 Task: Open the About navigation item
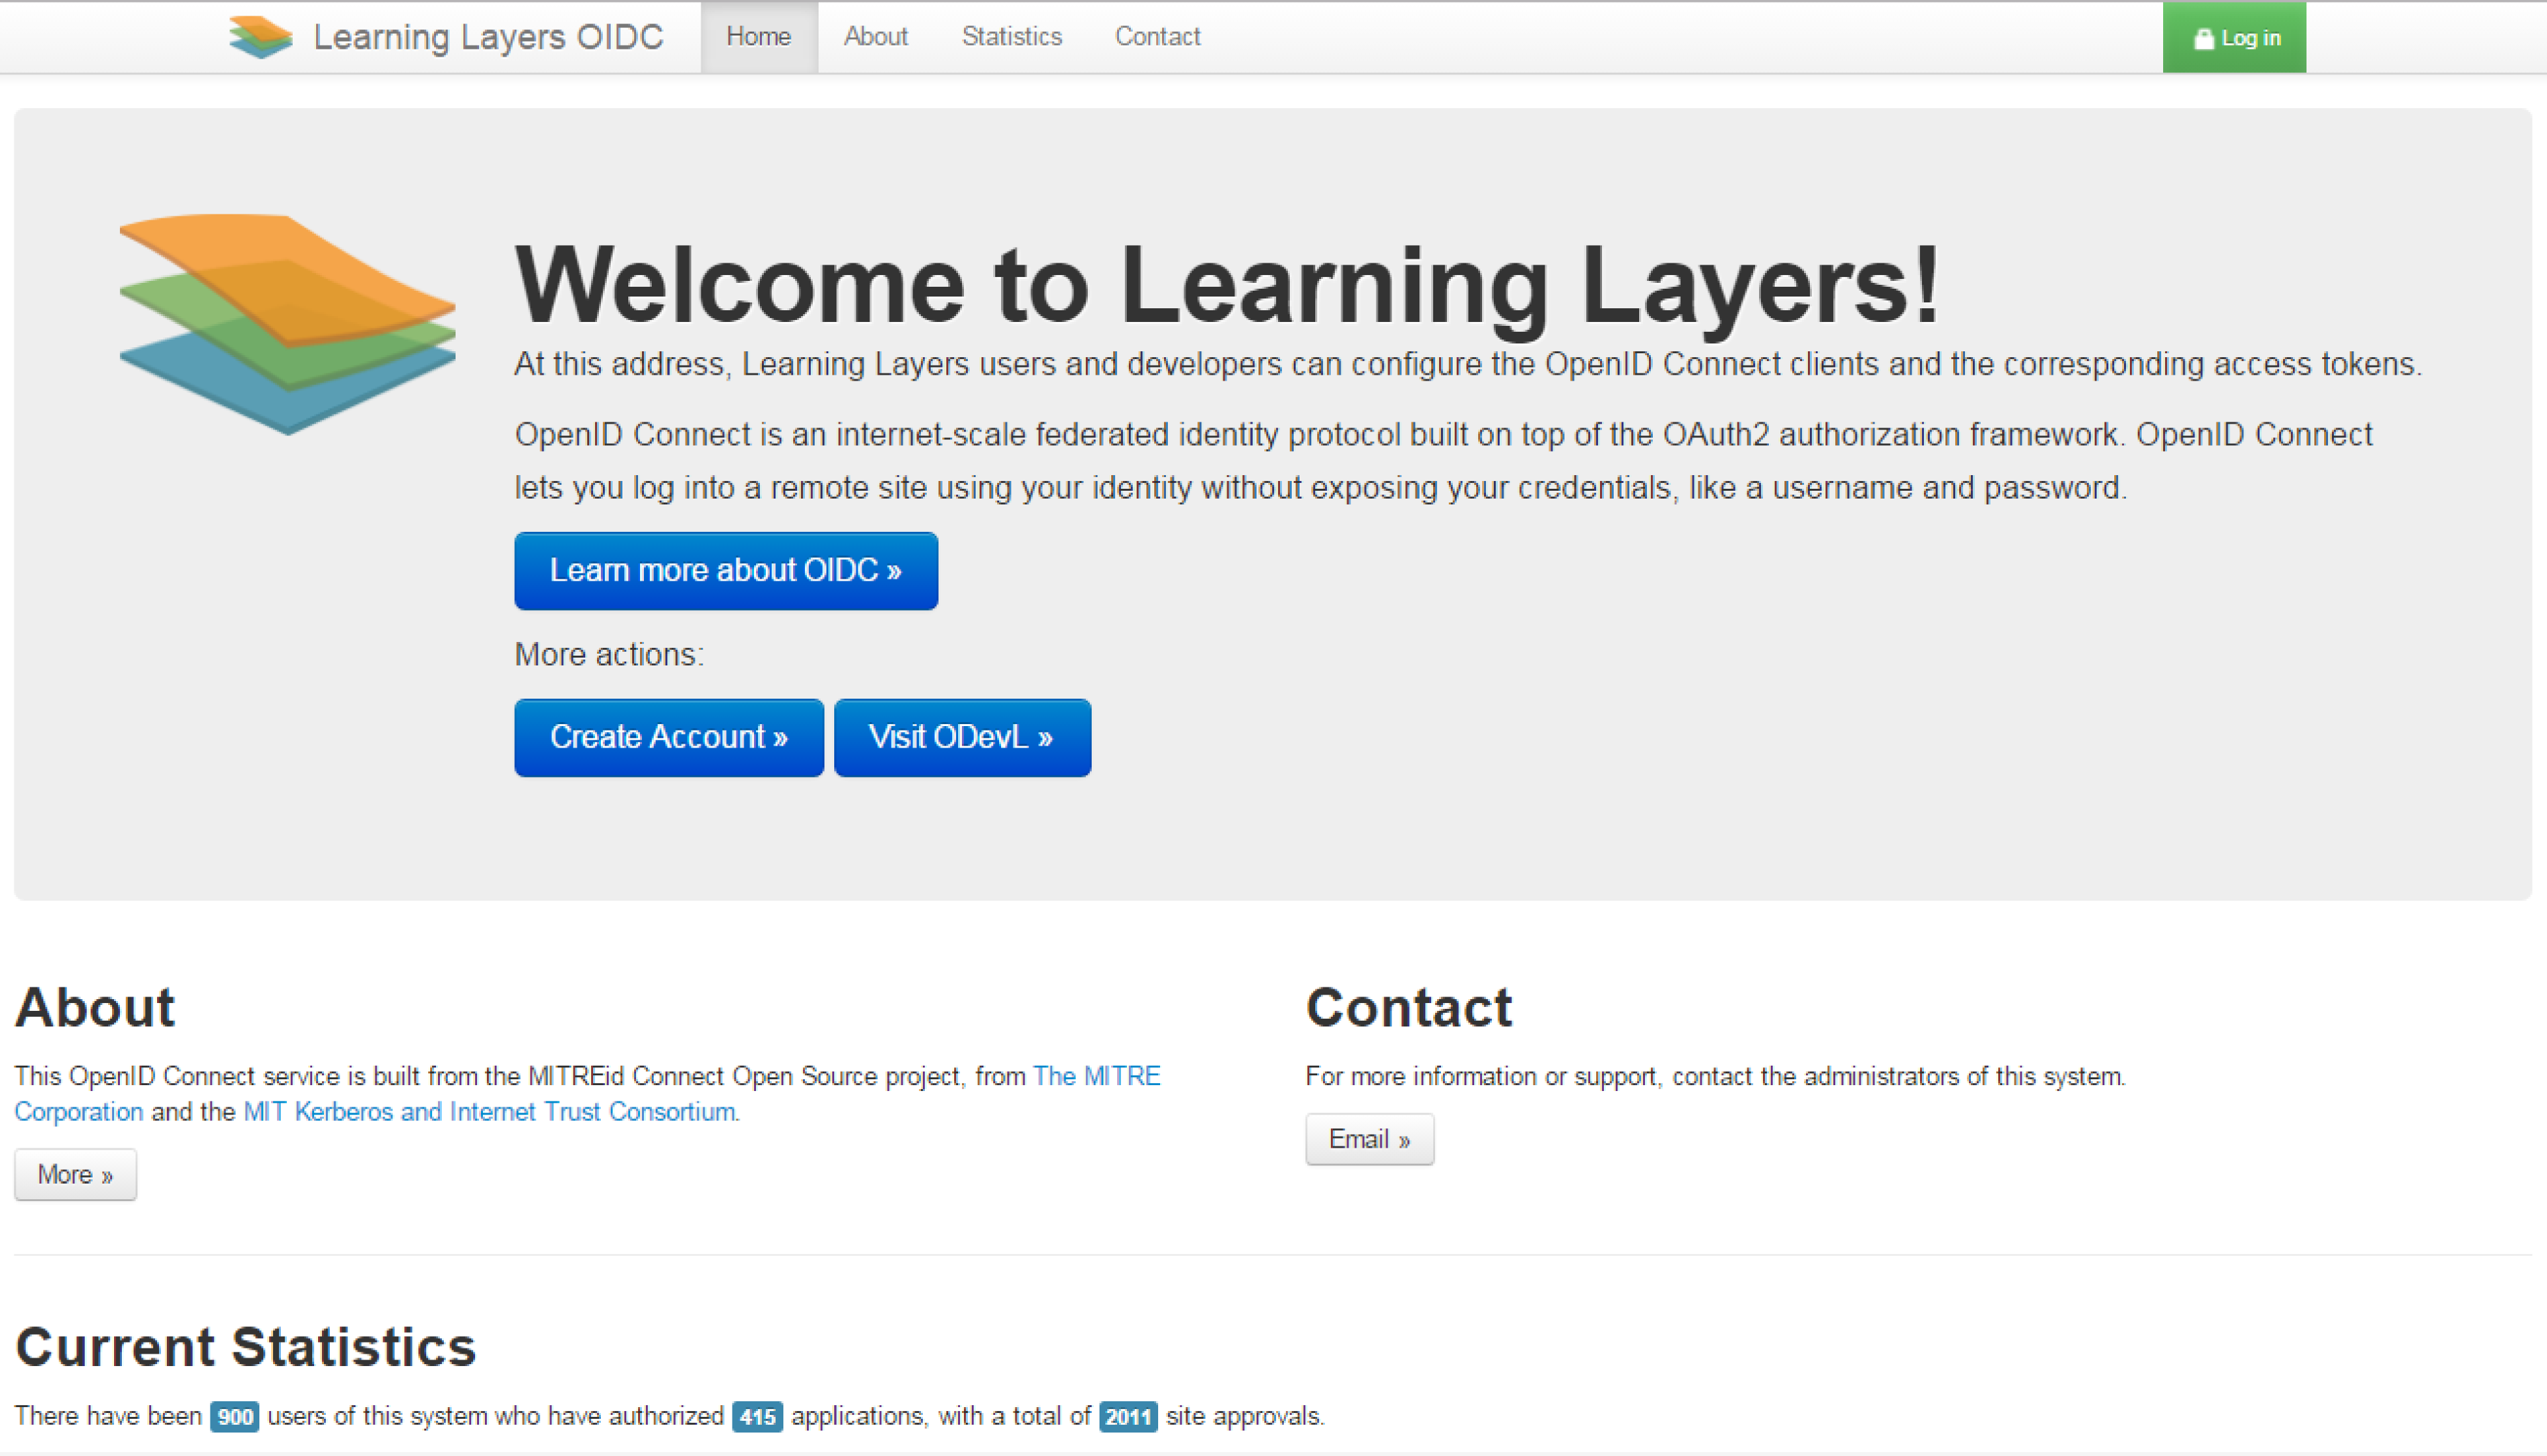coord(875,37)
